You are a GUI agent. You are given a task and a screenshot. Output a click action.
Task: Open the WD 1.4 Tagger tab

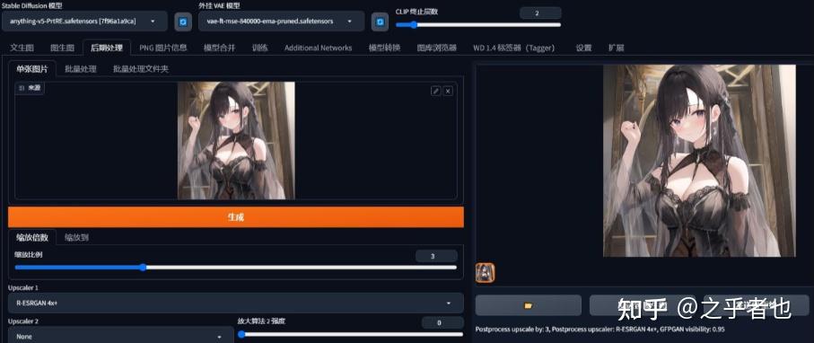pyautogui.click(x=513, y=48)
